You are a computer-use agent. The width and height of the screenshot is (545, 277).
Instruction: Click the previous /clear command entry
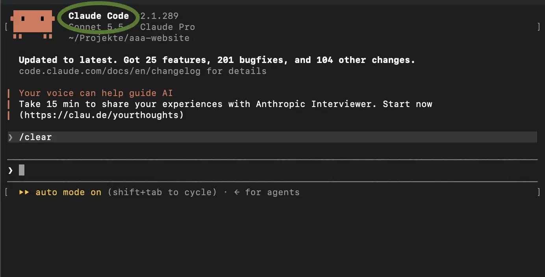pyautogui.click(x=272, y=137)
